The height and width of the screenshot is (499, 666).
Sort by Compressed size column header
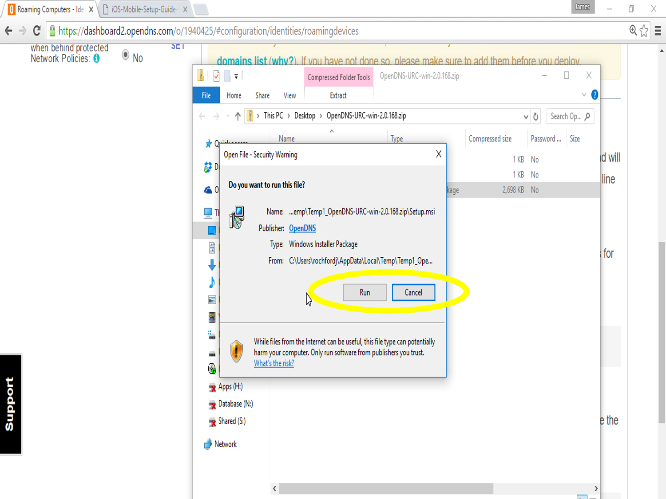click(x=490, y=139)
